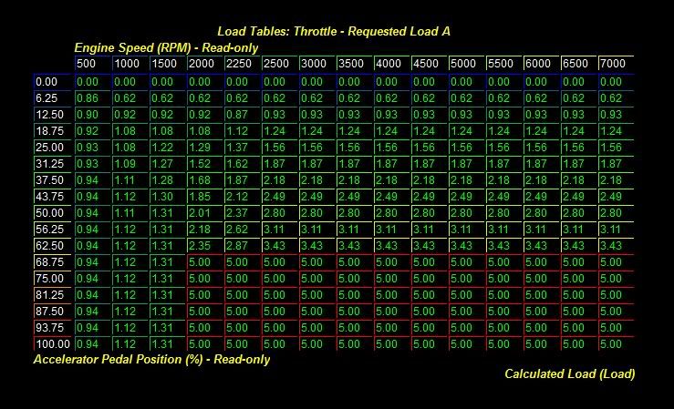This screenshot has width=674, height=409.
Task: Click the cell with value 1.37
Action: (x=242, y=147)
